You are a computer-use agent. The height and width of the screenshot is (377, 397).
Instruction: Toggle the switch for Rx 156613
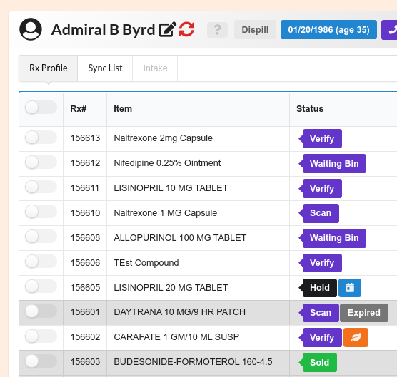[41, 138]
